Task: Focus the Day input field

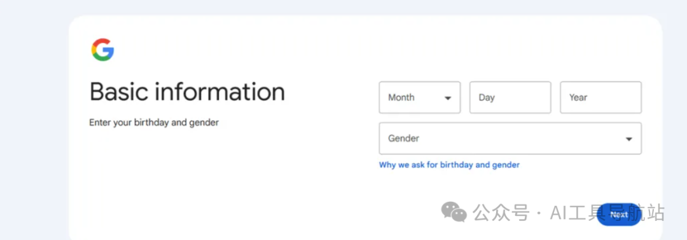Action: 510,98
